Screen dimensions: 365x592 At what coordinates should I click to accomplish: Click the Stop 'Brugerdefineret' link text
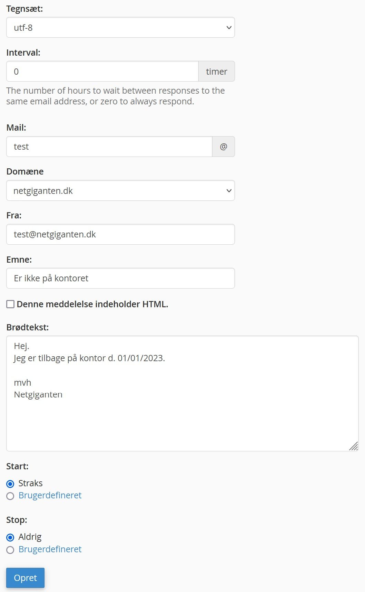(50, 549)
